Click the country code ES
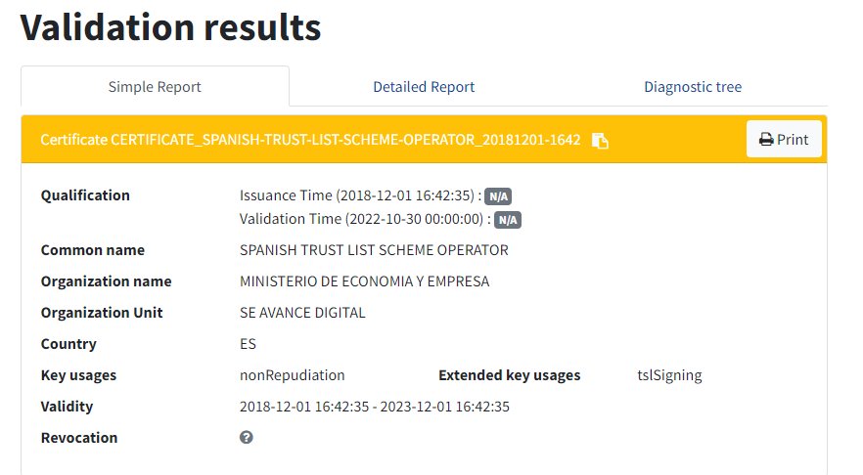Viewport: 863px width, 475px height. point(248,344)
